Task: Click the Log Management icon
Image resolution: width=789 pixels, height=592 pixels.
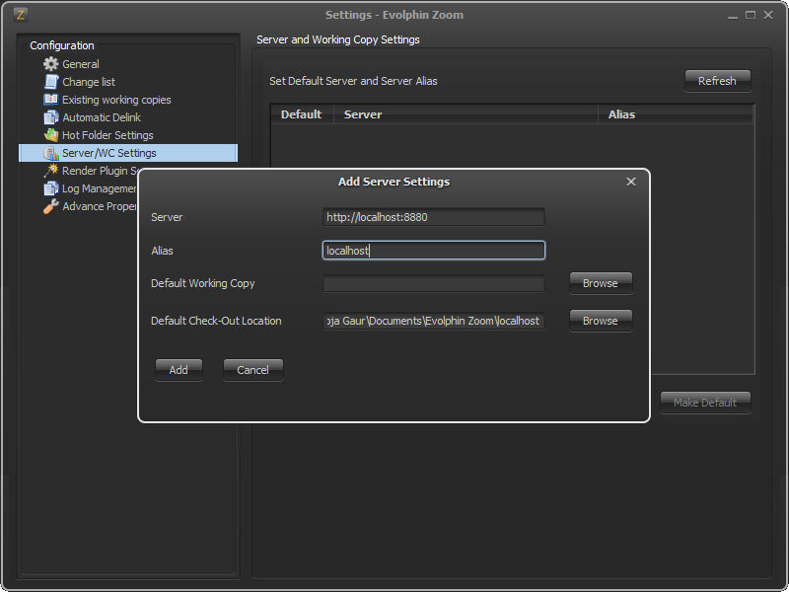Action: pyautogui.click(x=51, y=188)
